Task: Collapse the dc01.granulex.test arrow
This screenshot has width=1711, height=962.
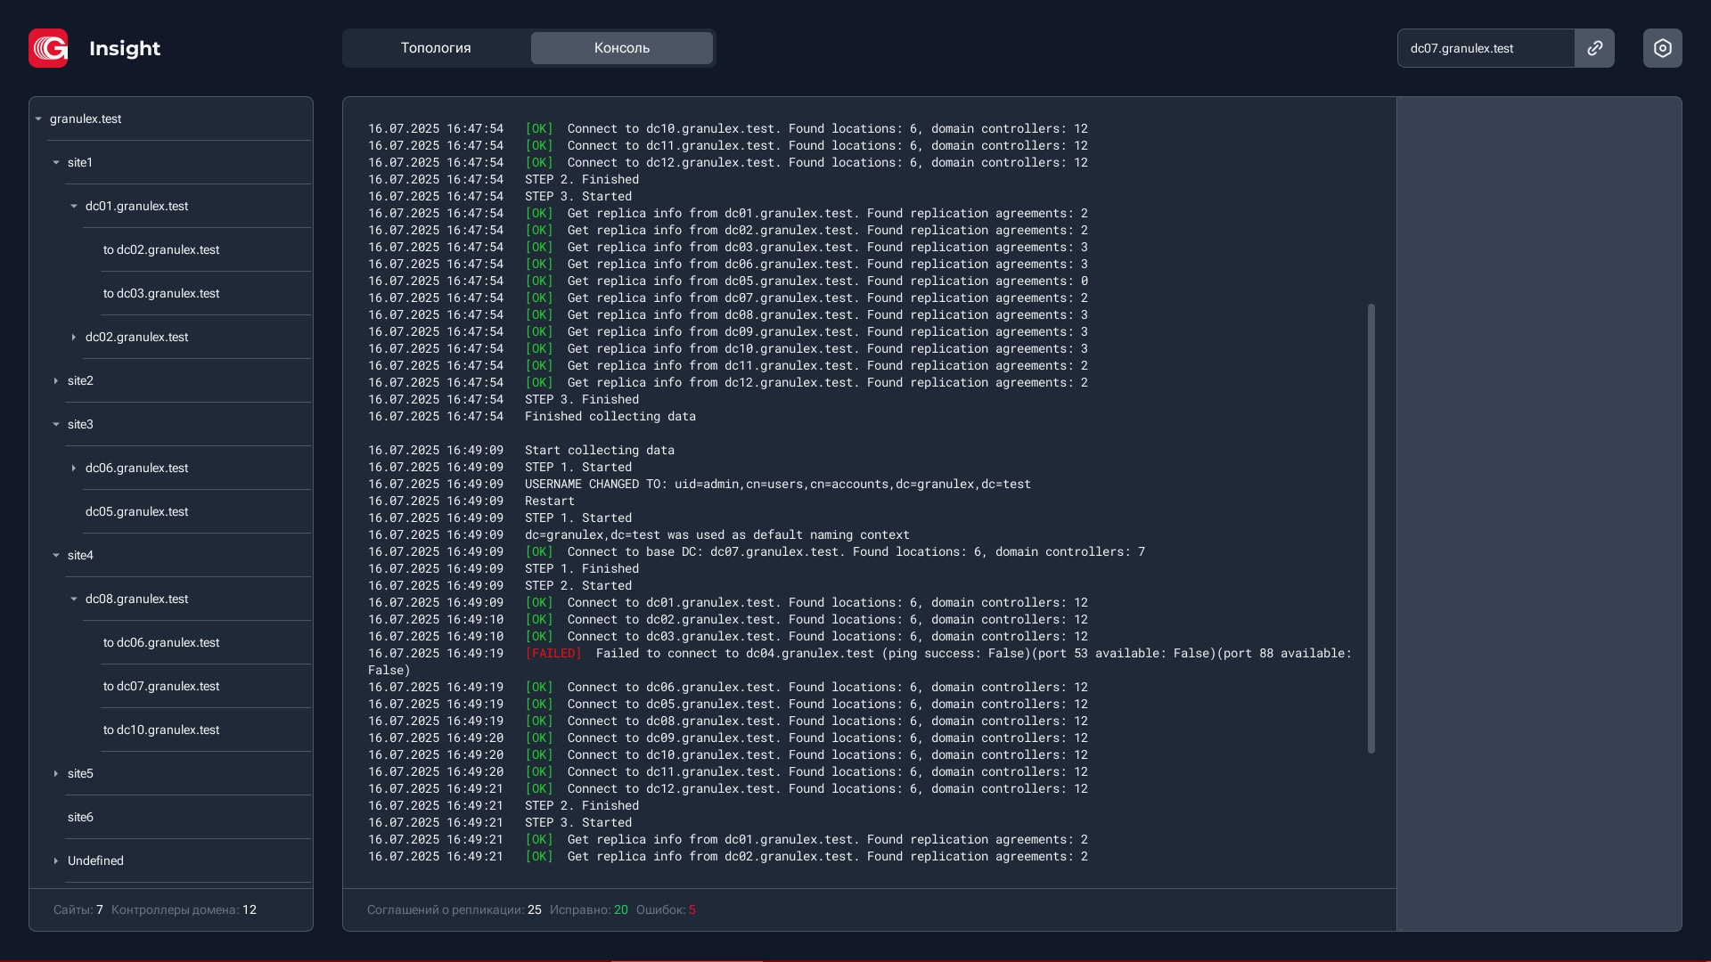Action: coord(74,206)
